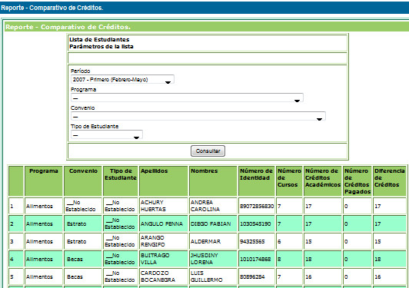409x288 pixels.
Task: Select the ARANGO RENGIFO surname cell
Action: (164, 241)
